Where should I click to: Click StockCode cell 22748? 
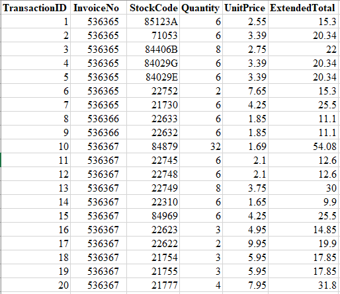coord(153,174)
